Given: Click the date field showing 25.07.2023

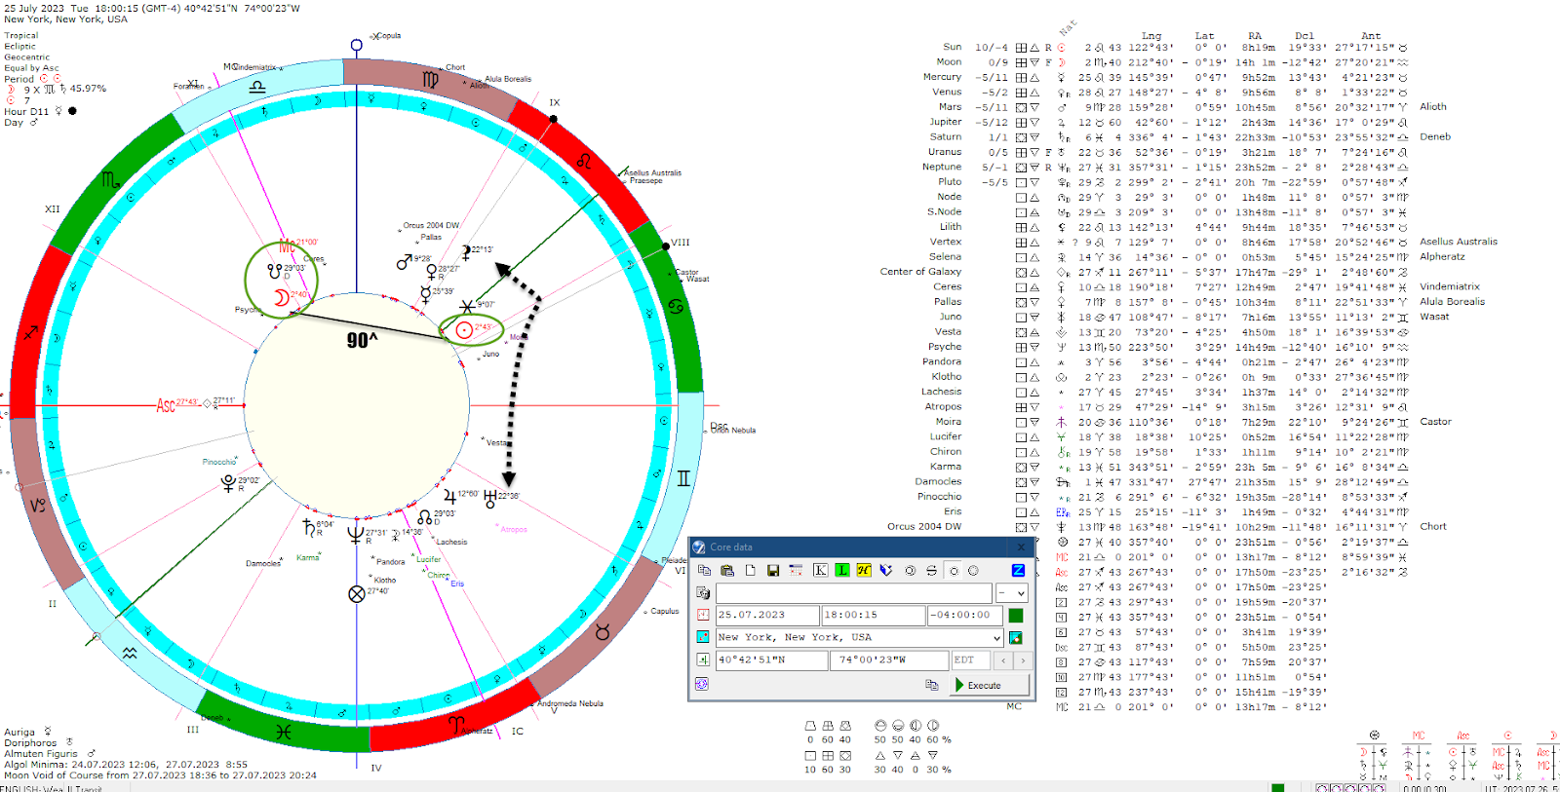Looking at the screenshot, I should pyautogui.click(x=767, y=615).
